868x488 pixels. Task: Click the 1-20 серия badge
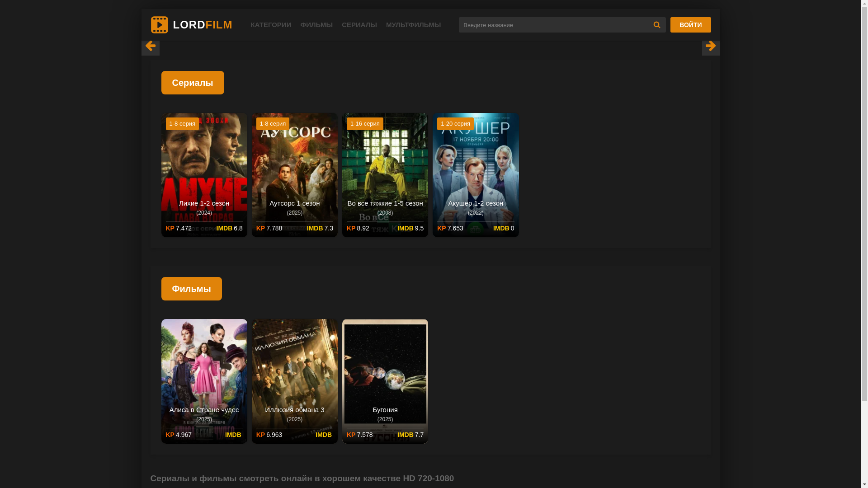tap(455, 124)
